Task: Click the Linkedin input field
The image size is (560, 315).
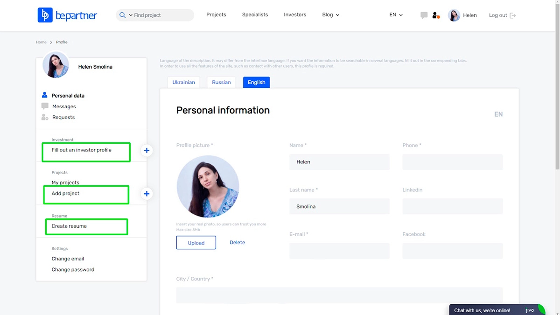Action: 453,206
